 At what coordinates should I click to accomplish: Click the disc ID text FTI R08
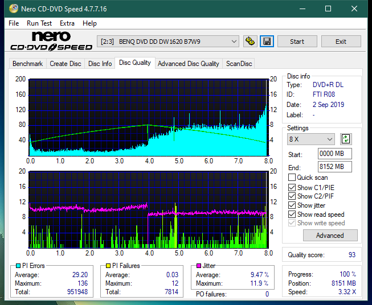[x=324, y=94]
